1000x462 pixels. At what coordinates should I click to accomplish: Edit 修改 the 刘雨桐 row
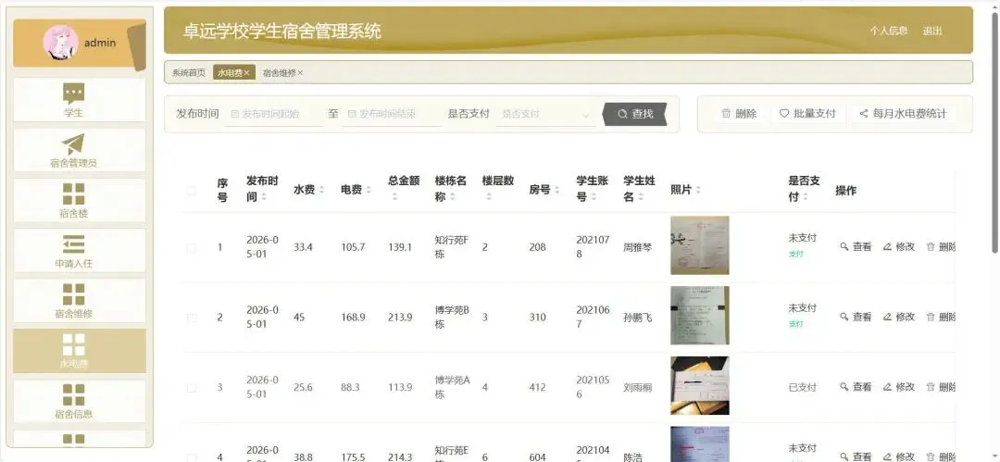898,387
